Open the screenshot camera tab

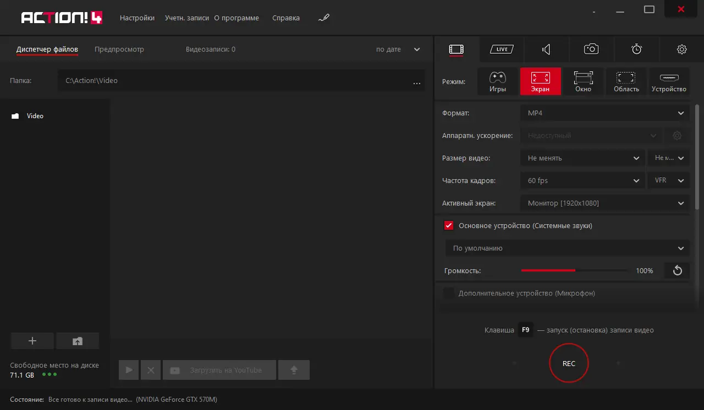[x=591, y=49]
